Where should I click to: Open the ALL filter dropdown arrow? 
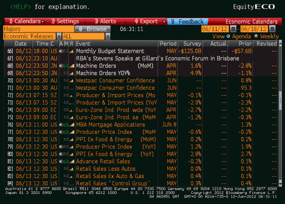(108, 36)
